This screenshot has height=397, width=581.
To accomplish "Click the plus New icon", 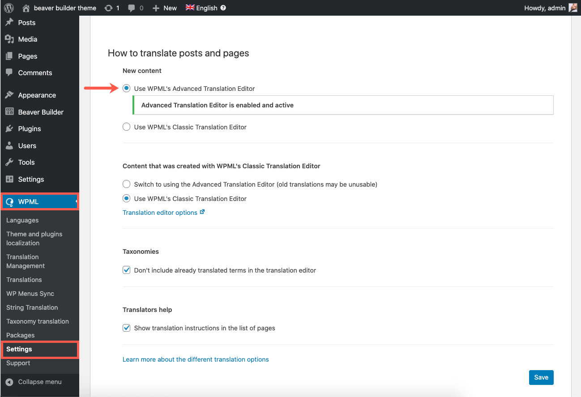I will pyautogui.click(x=156, y=8).
